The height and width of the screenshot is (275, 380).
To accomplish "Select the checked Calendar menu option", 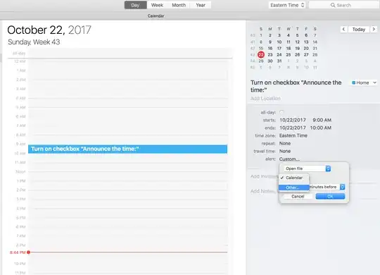I will click(x=294, y=178).
